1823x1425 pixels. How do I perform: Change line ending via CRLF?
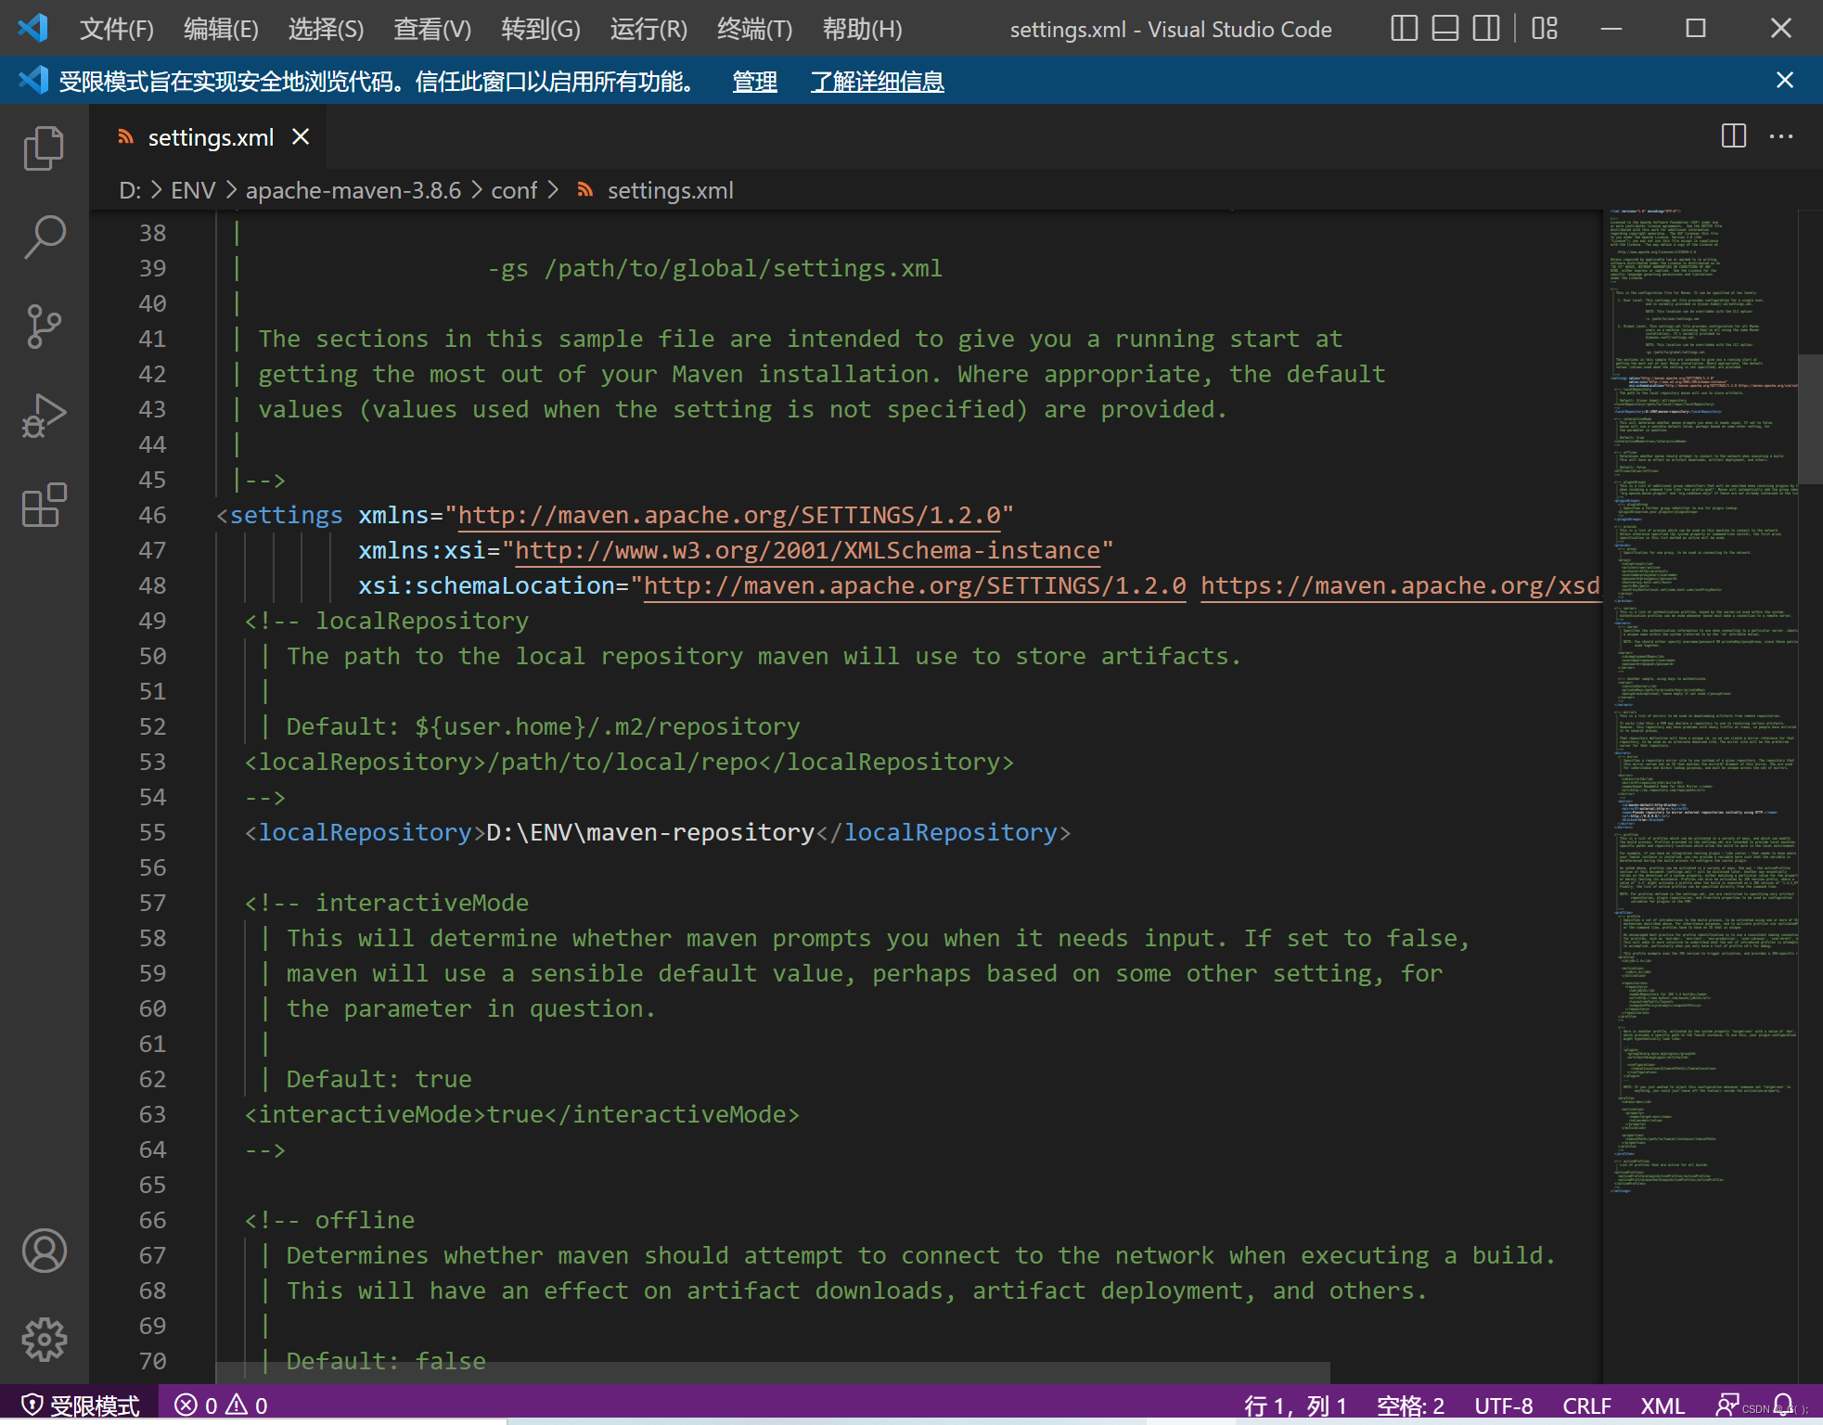pos(1586,1406)
